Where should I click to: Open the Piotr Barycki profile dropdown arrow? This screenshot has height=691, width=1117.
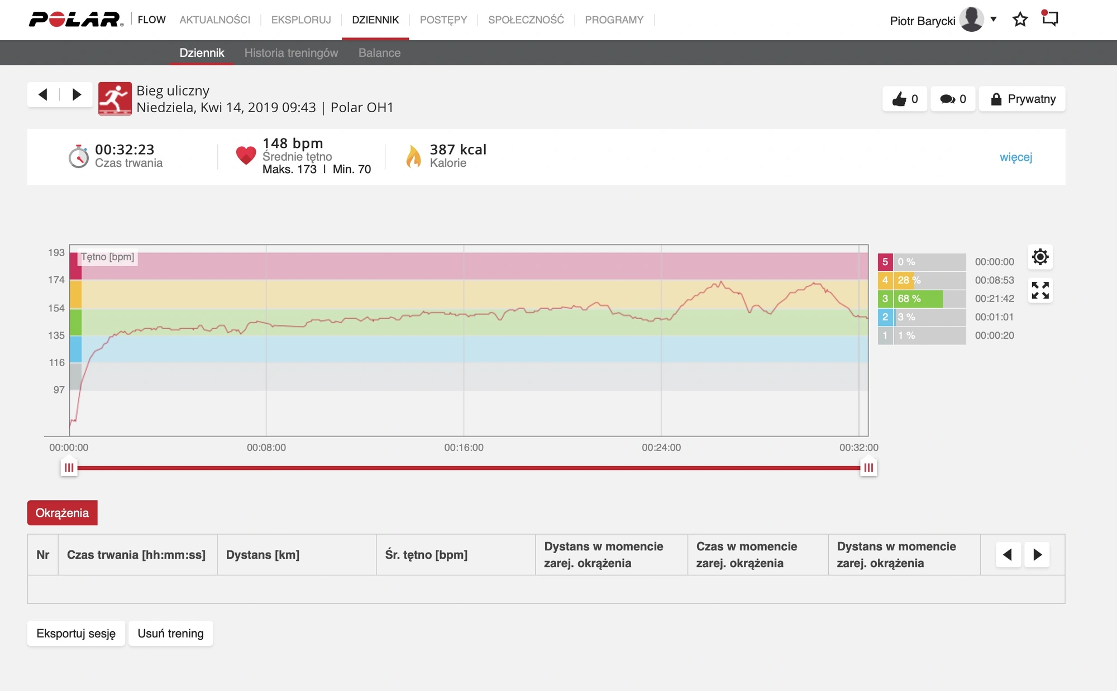pyautogui.click(x=993, y=20)
